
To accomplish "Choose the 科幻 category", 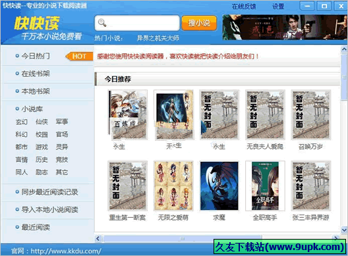I will (22, 134).
